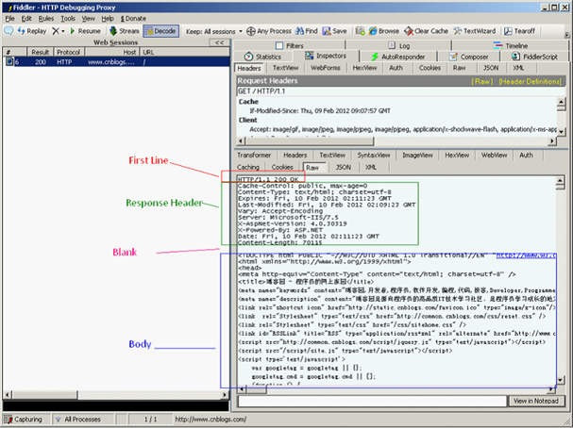Click the Replay toolbar button
The image size is (573, 428).
click(32, 31)
